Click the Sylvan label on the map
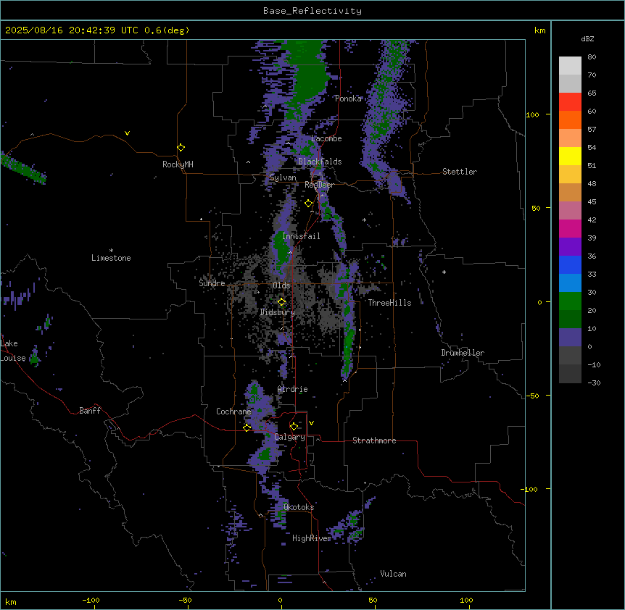625x610 pixels. click(283, 177)
